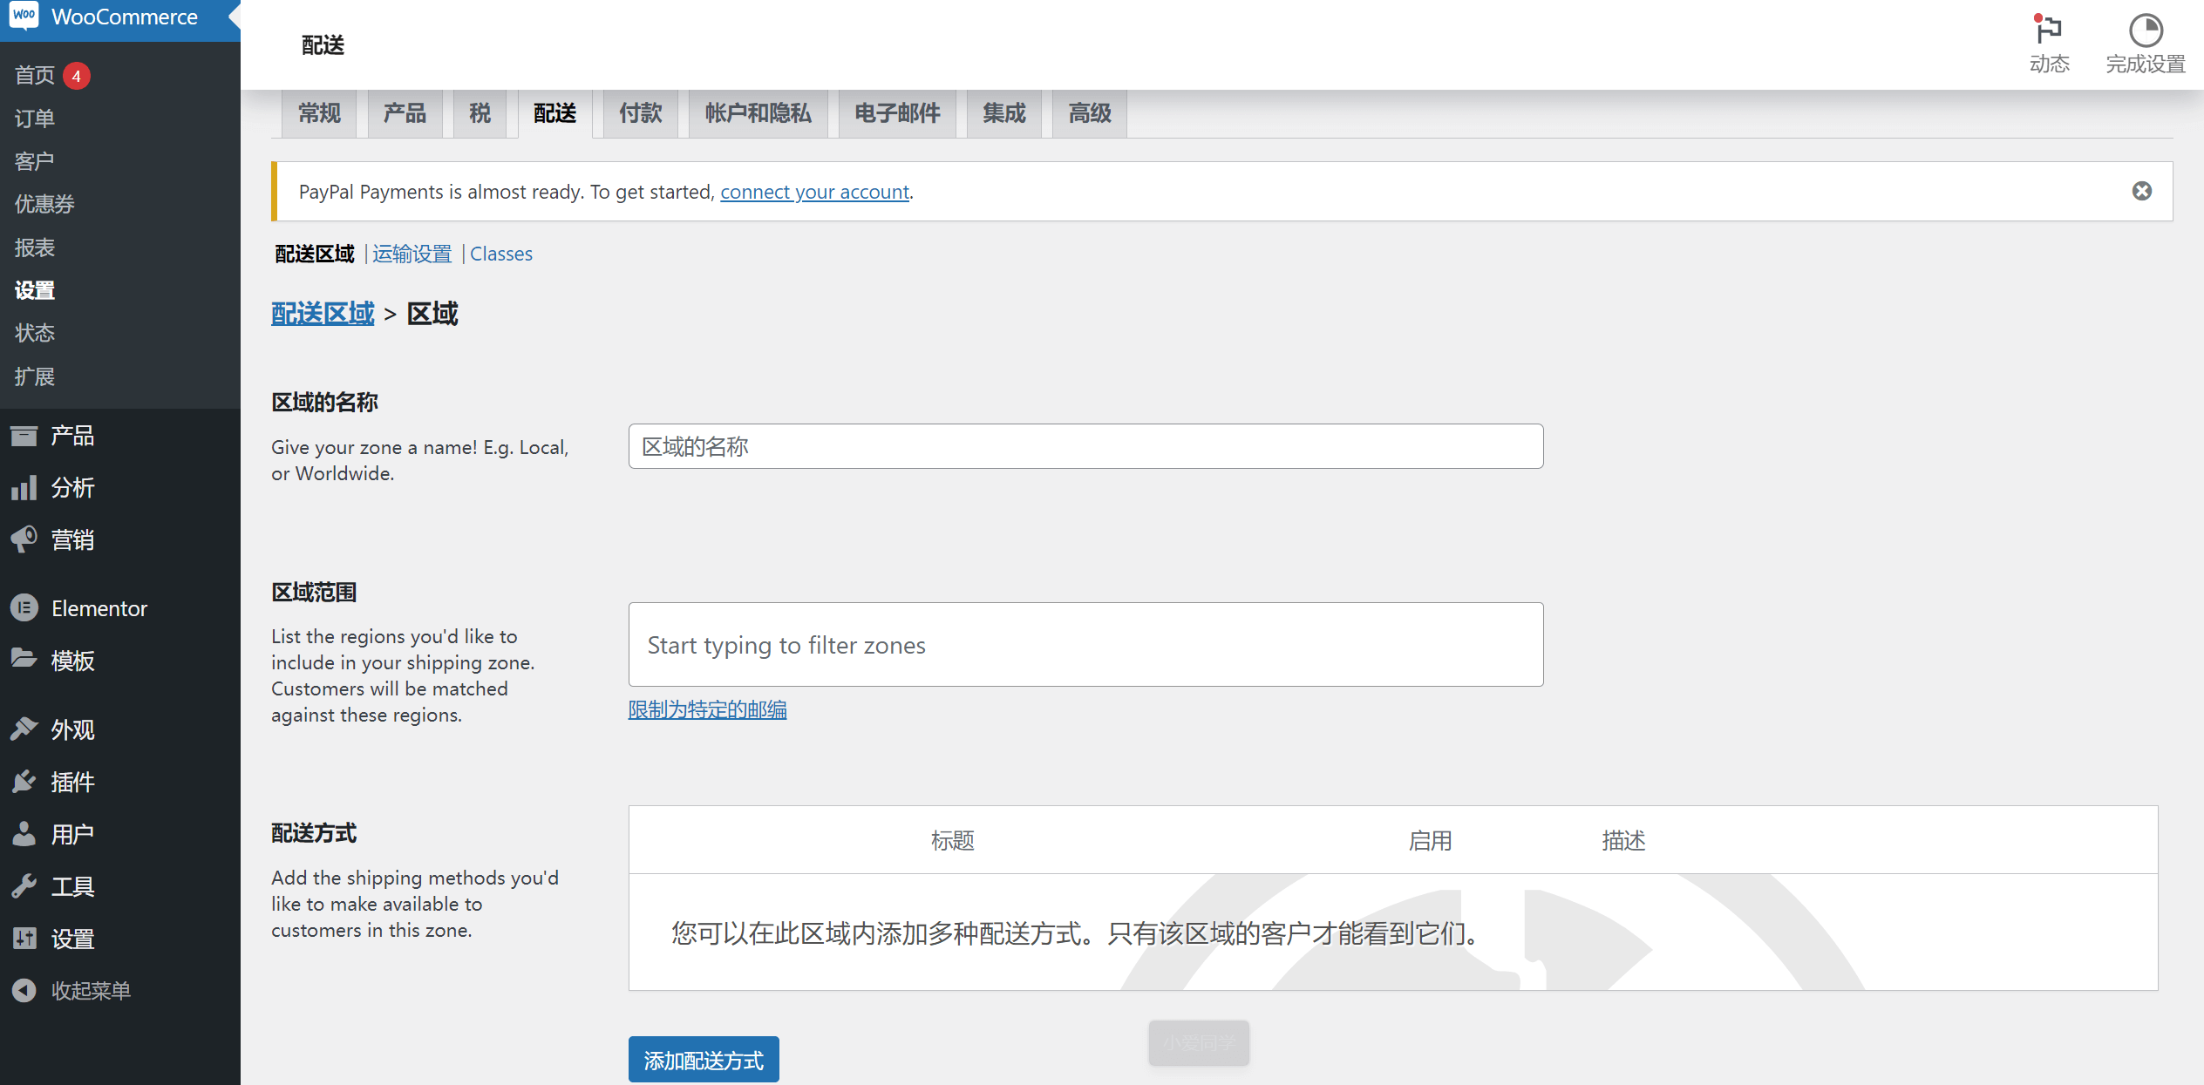Open the 动态 activity flag icon

pos(2048,31)
